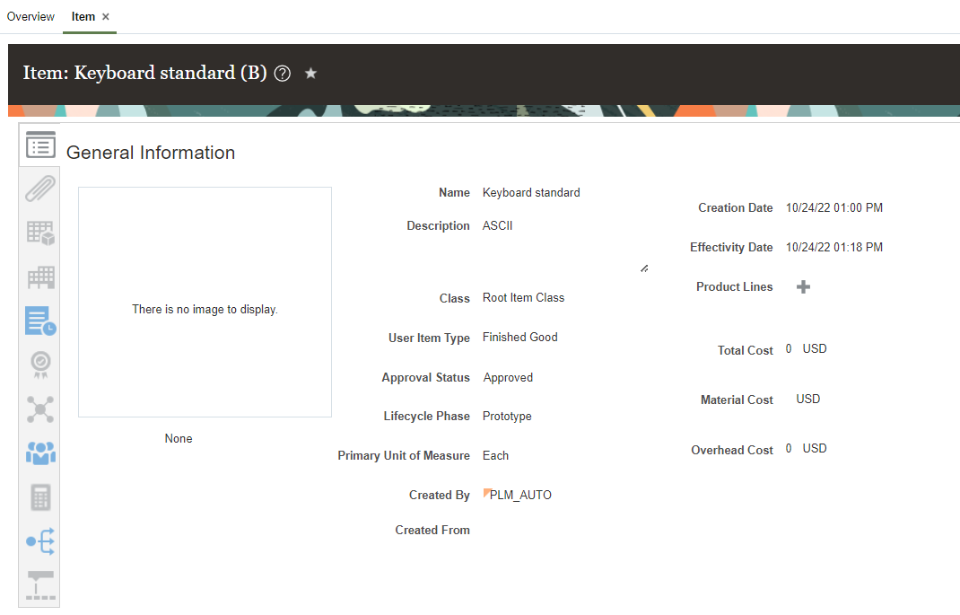The width and height of the screenshot is (960, 615).
Task: Click the Effectivity Date 10/24/22 01:18 PM
Action: [833, 247]
